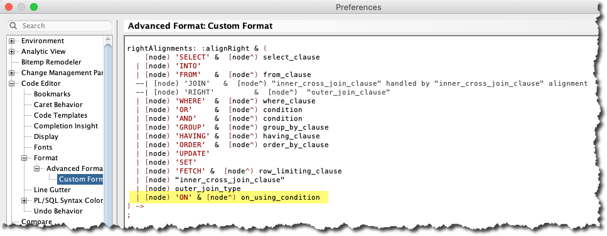
Task: Click the 'OR' condition line
Action: [x=219, y=110]
